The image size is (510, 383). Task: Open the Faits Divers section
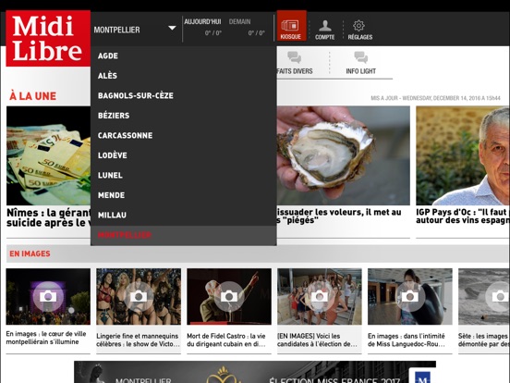pyautogui.click(x=295, y=63)
